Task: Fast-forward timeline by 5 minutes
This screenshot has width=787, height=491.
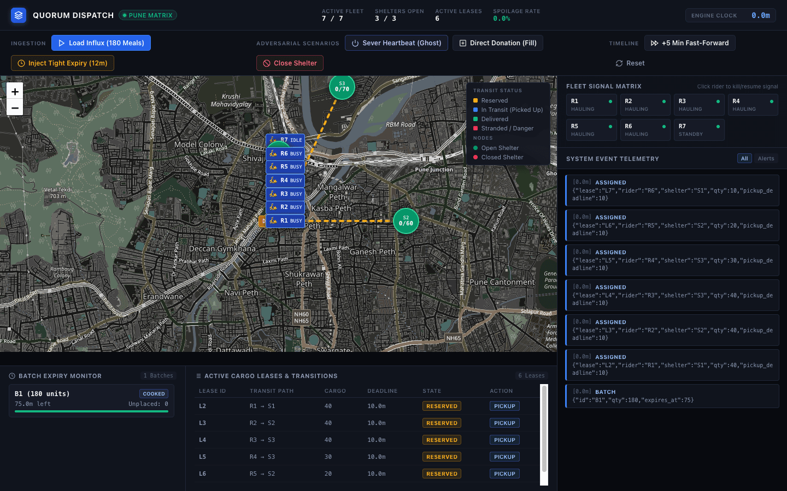Action: [x=690, y=43]
